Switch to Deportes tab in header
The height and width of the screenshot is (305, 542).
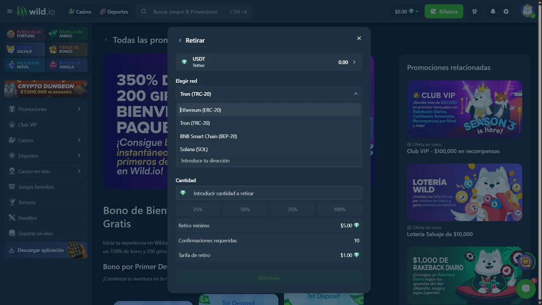click(x=114, y=11)
